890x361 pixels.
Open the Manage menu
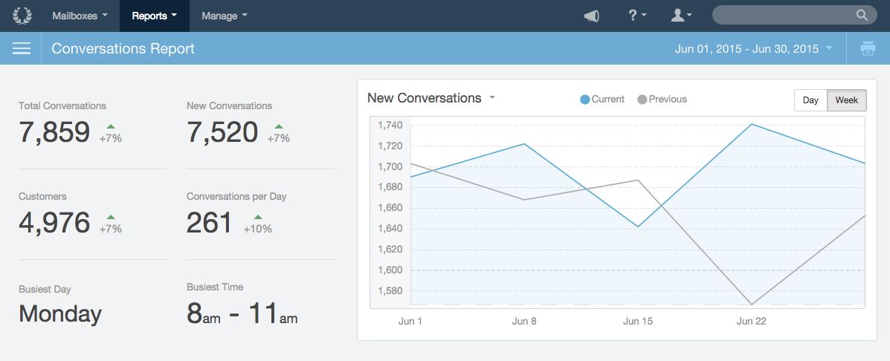click(x=224, y=16)
